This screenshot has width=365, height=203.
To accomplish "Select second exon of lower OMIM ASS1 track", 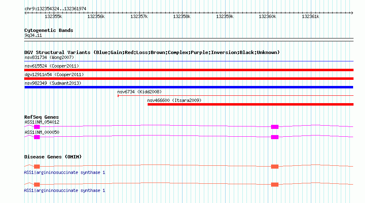I will pos(275,185).
